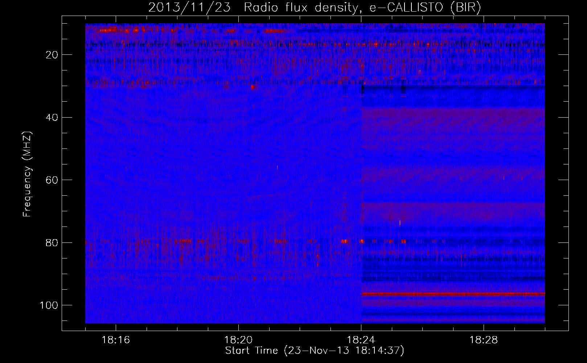Image resolution: width=587 pixels, height=363 pixels.
Task: Click the 'Start Time (23-Nov-13 18:14:37)' label
Action: click(315, 351)
